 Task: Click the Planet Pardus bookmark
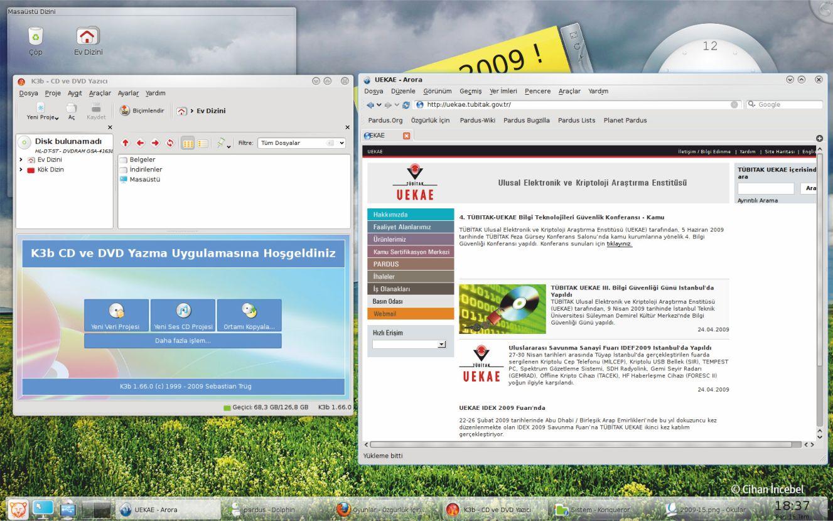click(x=625, y=121)
